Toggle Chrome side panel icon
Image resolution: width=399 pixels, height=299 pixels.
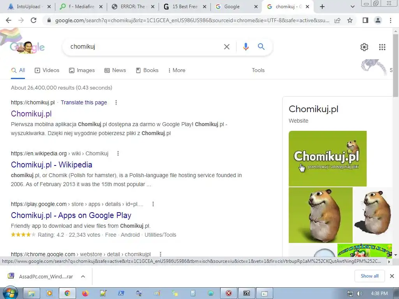click(x=365, y=20)
